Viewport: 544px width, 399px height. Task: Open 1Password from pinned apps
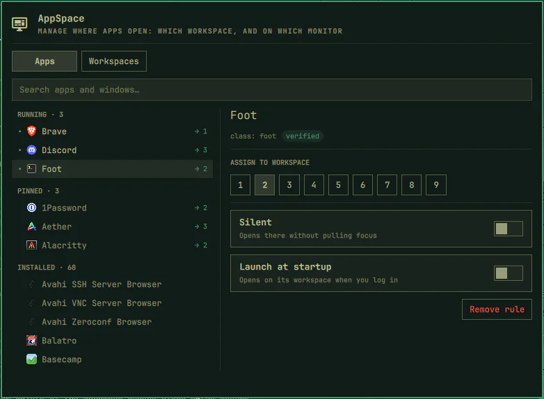[113, 207]
